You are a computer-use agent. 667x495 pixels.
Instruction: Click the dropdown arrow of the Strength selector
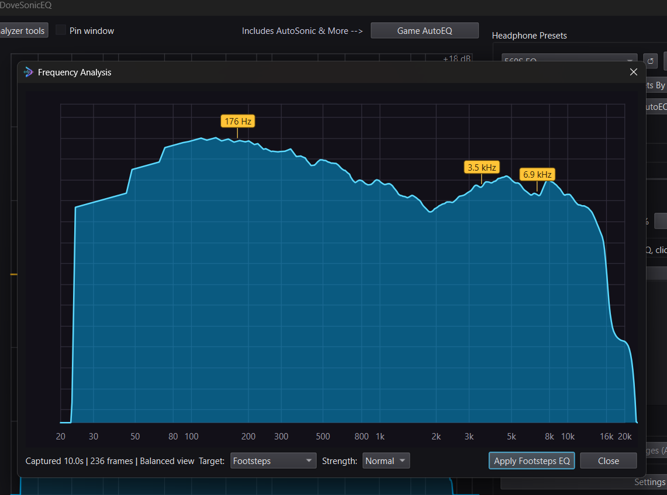[402, 461]
